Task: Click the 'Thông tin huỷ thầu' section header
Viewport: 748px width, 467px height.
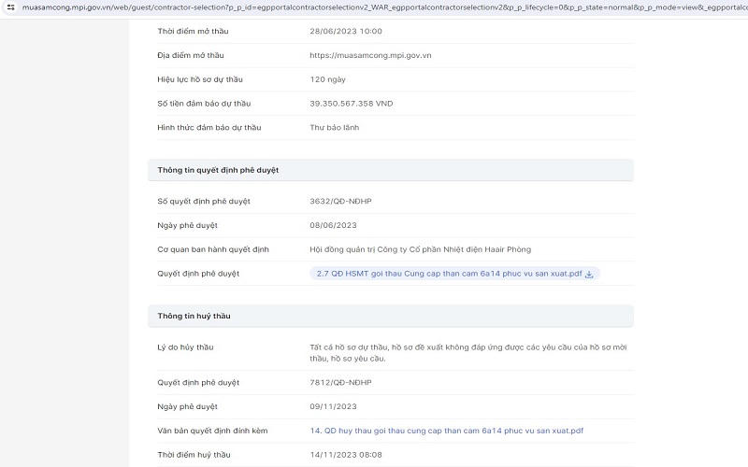Action: [x=194, y=316]
